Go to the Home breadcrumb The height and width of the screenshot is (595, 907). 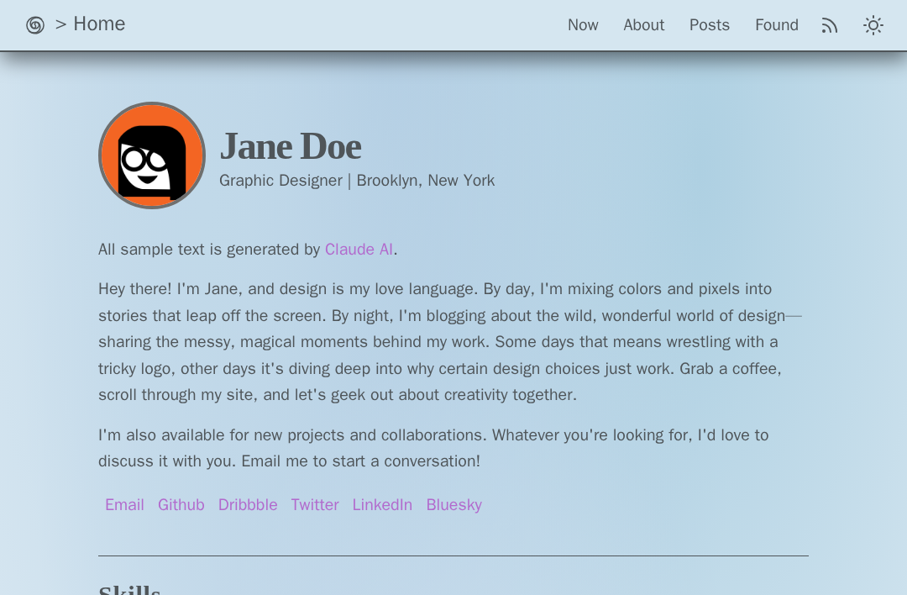coord(99,24)
